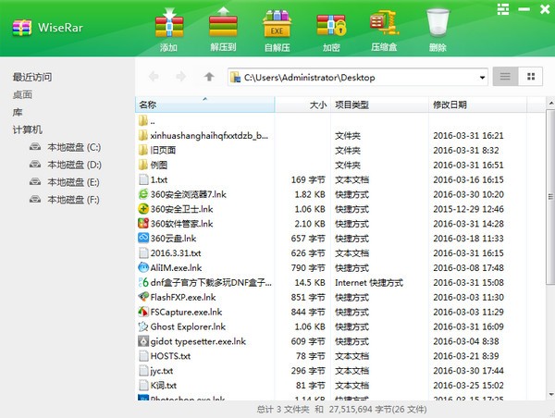The width and height of the screenshot is (555, 418).
Task: Sort by 项目类型 column header
Action: tap(379, 104)
